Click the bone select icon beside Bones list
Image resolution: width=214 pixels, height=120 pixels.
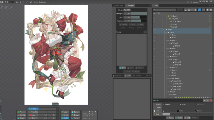coord(145,32)
